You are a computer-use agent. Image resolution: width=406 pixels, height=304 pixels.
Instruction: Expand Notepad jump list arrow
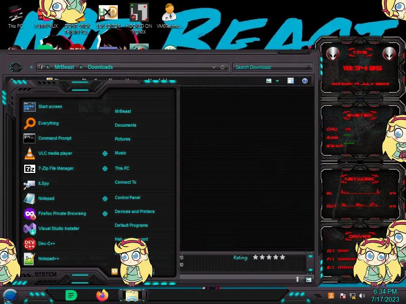[x=105, y=199]
